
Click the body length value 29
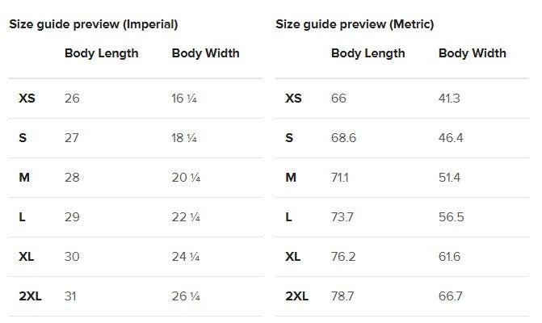point(72,217)
